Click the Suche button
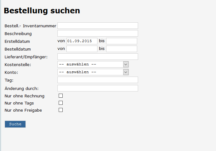Viewport: 216px width, 151px height. (x=15, y=124)
